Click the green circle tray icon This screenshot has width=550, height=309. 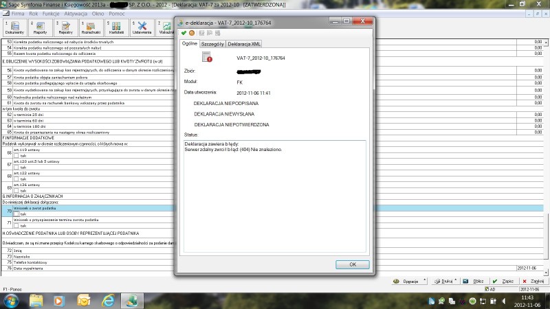click(x=472, y=301)
